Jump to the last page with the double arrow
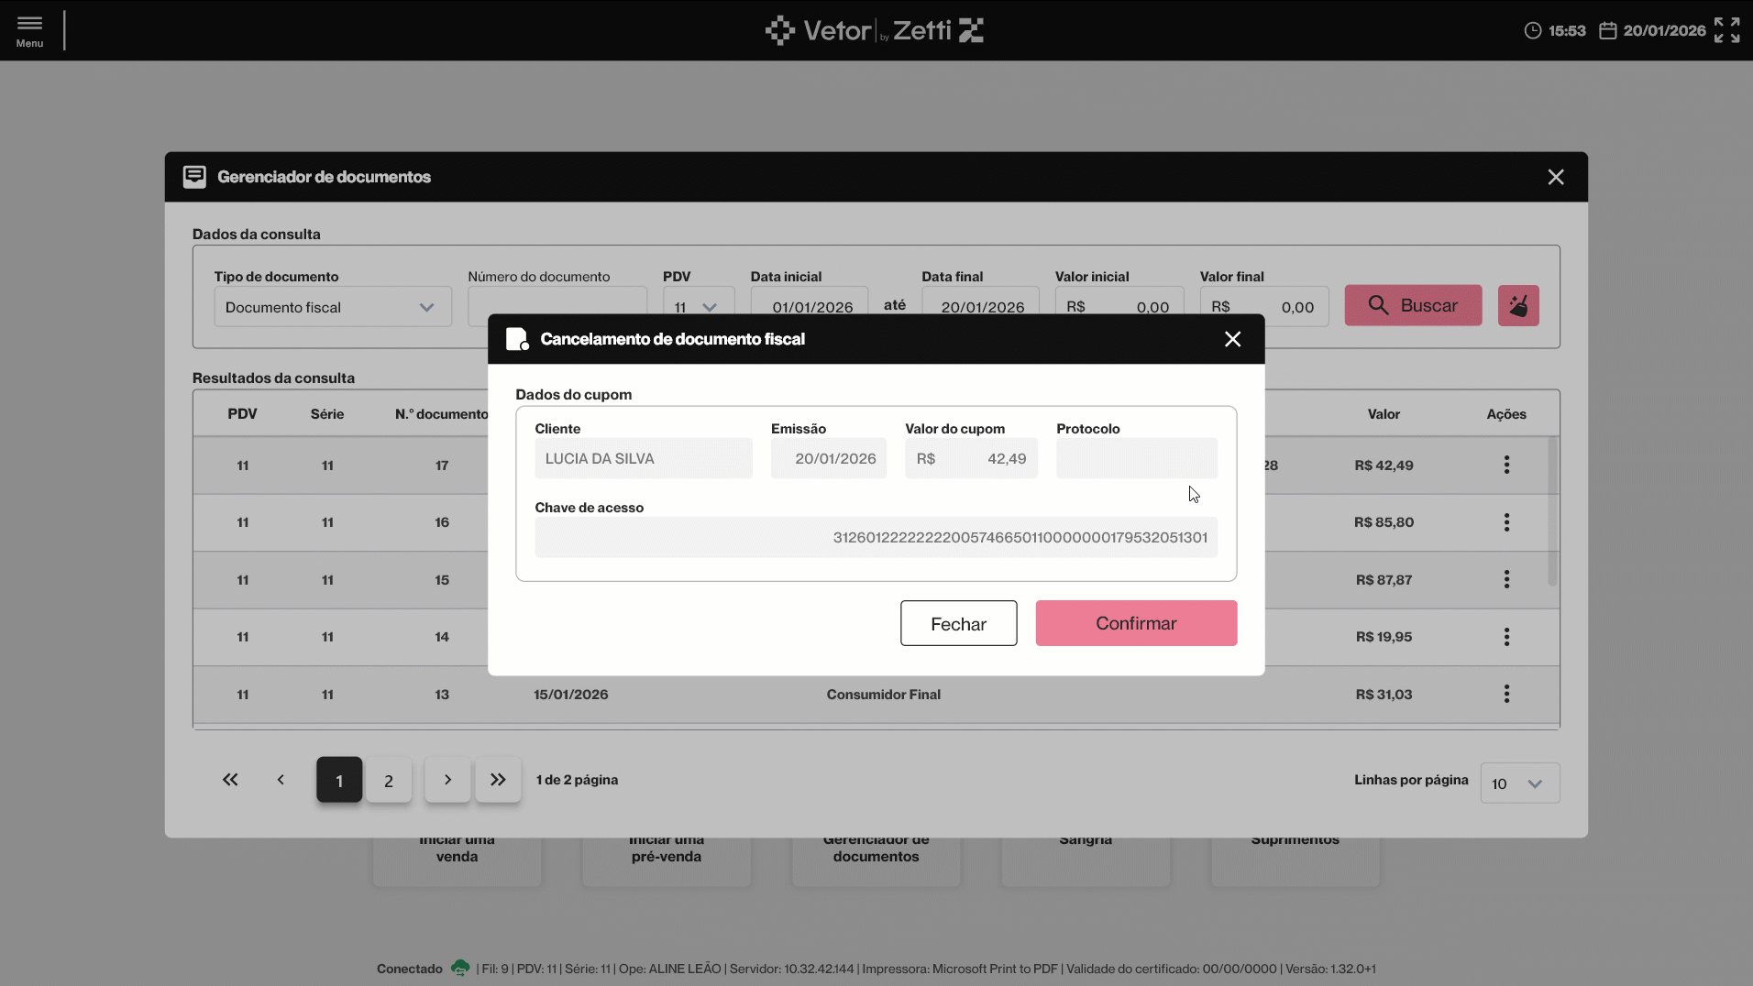The image size is (1753, 986). point(498,780)
